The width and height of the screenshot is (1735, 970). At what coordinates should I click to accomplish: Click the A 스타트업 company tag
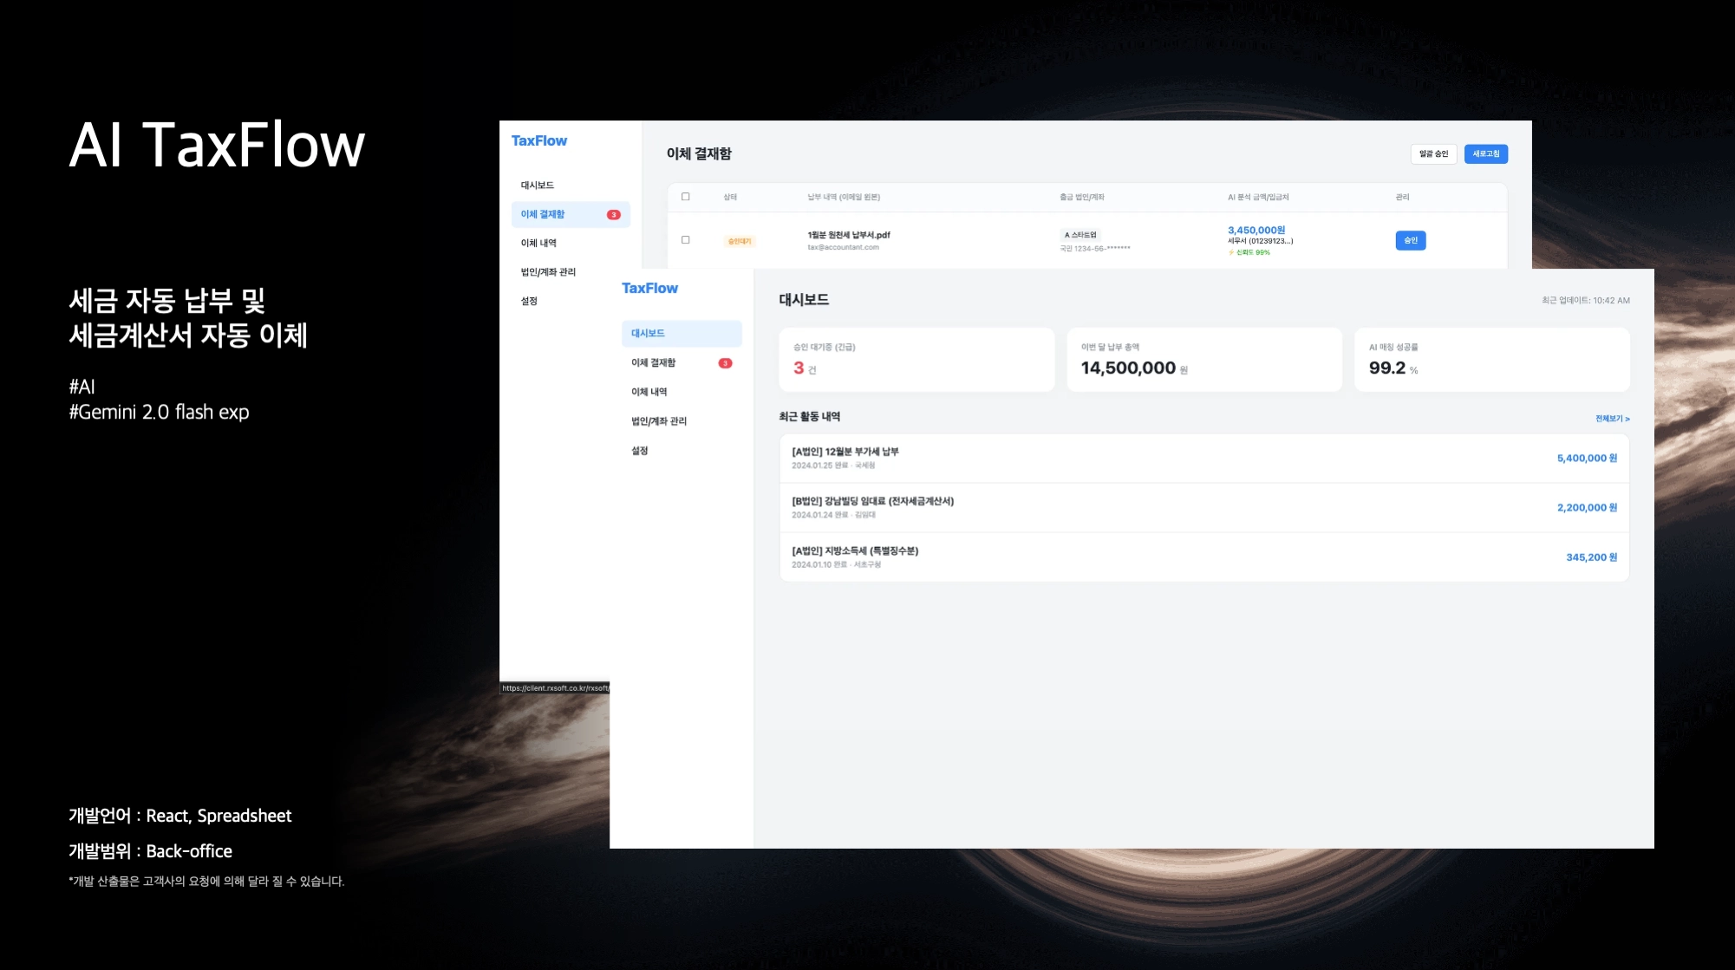[1080, 235]
